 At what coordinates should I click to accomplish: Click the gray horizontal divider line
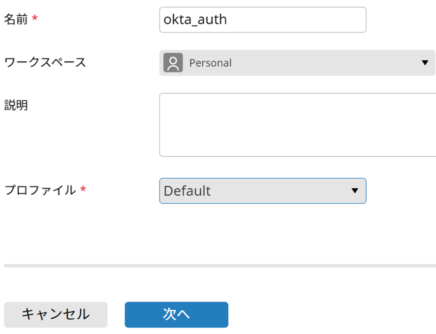click(219, 266)
